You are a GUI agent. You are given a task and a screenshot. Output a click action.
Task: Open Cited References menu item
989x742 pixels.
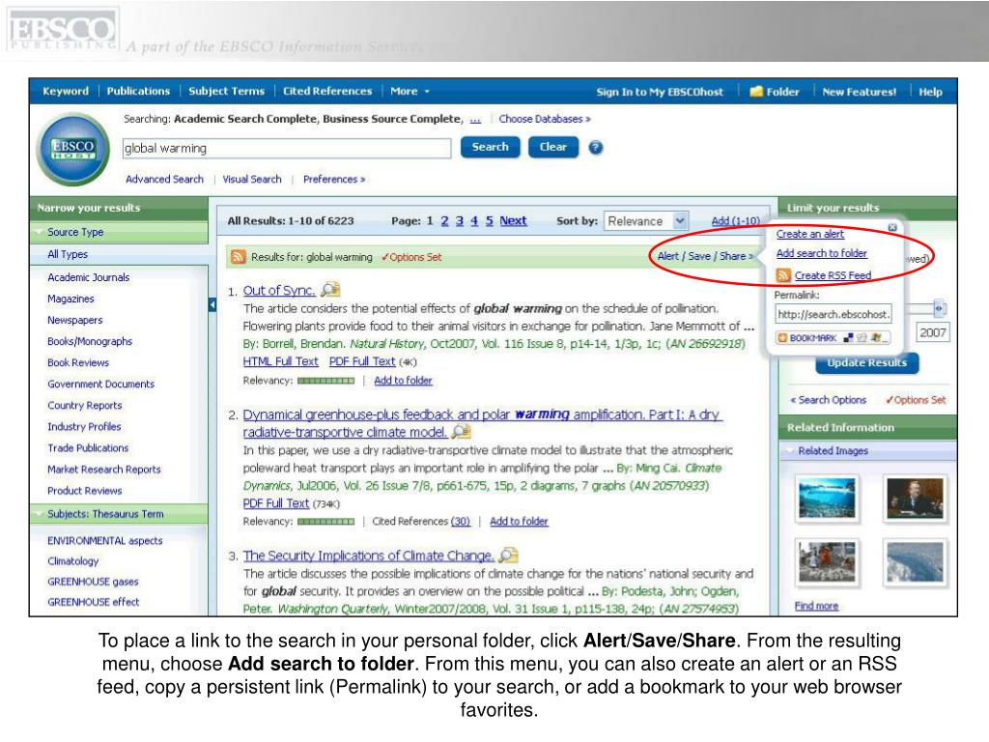pyautogui.click(x=327, y=92)
